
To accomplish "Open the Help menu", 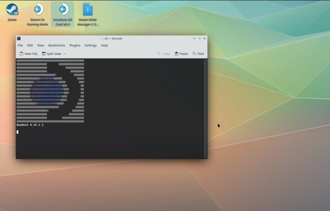I will coord(104,45).
